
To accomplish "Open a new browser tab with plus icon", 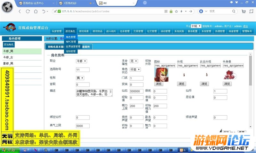I will (145, 3).
